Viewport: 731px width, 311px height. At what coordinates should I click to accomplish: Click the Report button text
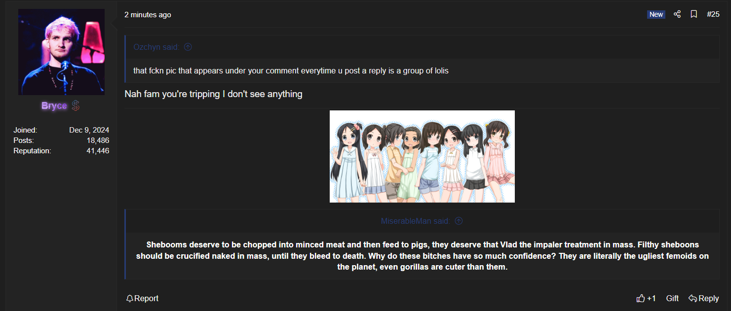pos(146,298)
